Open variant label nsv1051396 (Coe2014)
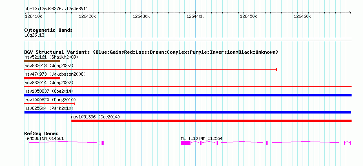This screenshot has width=363, height=166. tap(95, 117)
